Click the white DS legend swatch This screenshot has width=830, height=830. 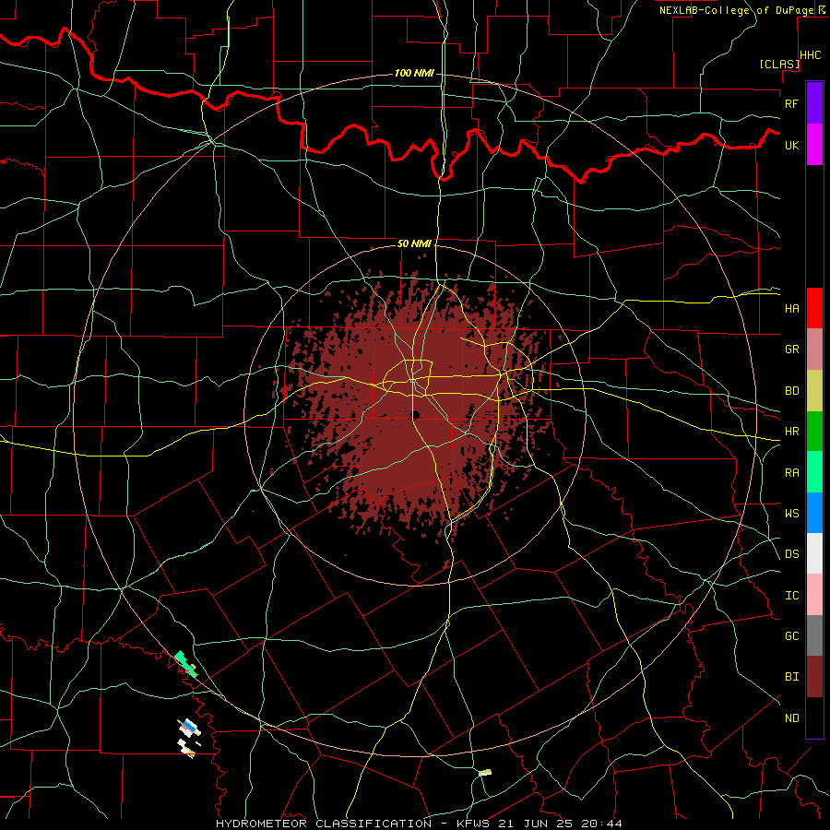click(x=814, y=553)
